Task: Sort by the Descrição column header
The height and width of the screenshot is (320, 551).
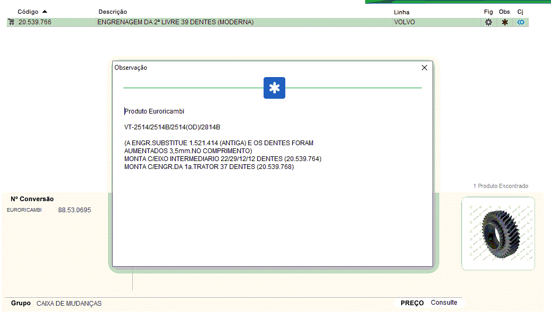Action: [113, 12]
